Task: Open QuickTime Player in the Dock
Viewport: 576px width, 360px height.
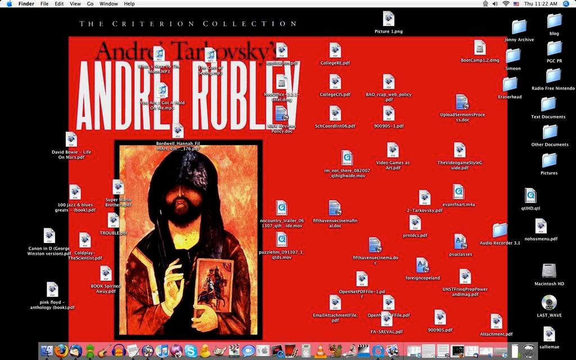Action: (378, 351)
